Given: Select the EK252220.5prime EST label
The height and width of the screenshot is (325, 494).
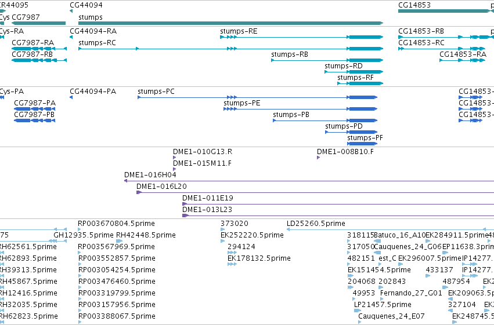Looking at the screenshot, I should coord(252,235).
